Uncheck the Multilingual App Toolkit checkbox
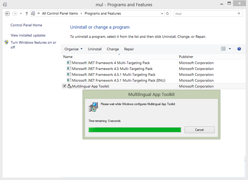This screenshot has width=248, height=180. [x=64, y=86]
